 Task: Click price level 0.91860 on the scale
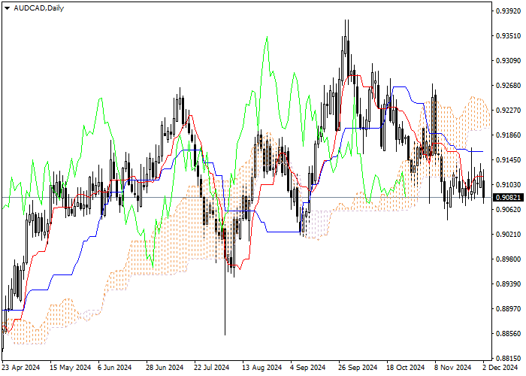(509, 135)
